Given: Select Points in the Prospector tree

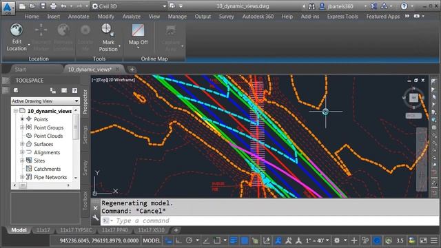Looking at the screenshot, I should pyautogui.click(x=41, y=119).
